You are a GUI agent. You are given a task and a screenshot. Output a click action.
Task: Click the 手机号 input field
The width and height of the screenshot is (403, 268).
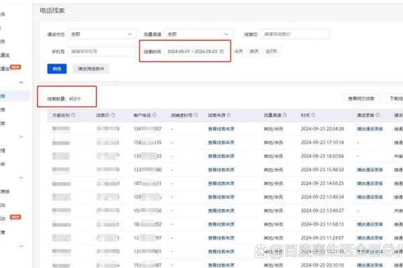pyautogui.click(x=101, y=52)
